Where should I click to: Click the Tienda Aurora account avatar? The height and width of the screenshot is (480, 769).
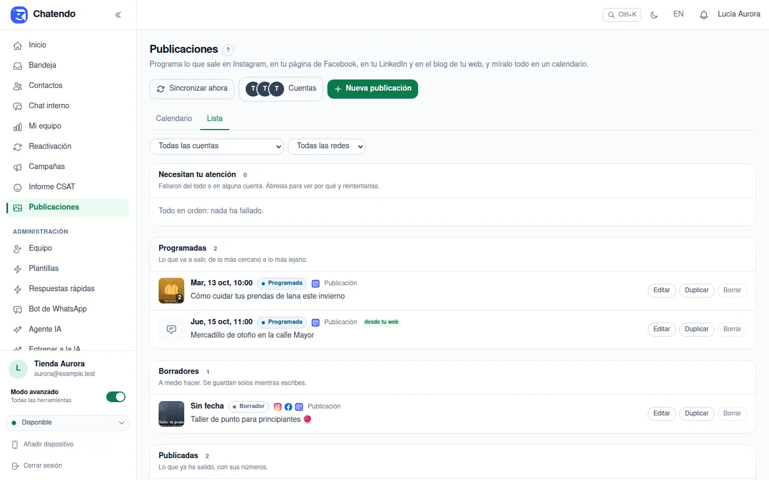point(18,369)
